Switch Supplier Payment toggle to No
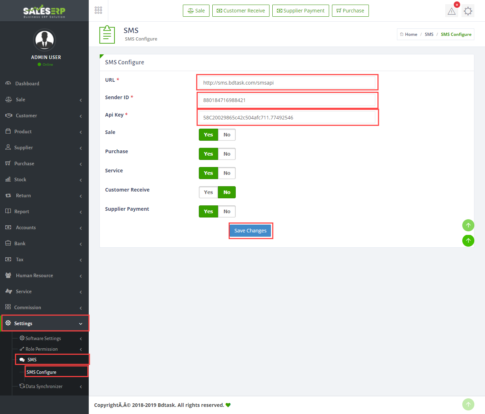The image size is (485, 414). pyautogui.click(x=227, y=211)
